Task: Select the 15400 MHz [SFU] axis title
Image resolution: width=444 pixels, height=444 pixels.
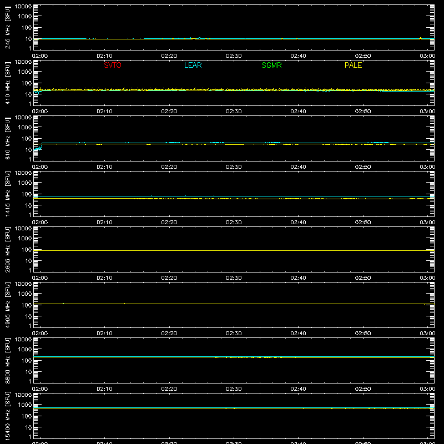Action: click(x=7, y=416)
